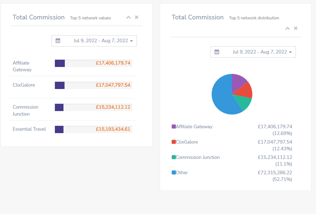
Task: Select the £17,406,179.74 amount in the left widget
Action: (113, 63)
